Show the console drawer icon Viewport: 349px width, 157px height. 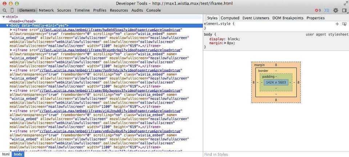327,11
